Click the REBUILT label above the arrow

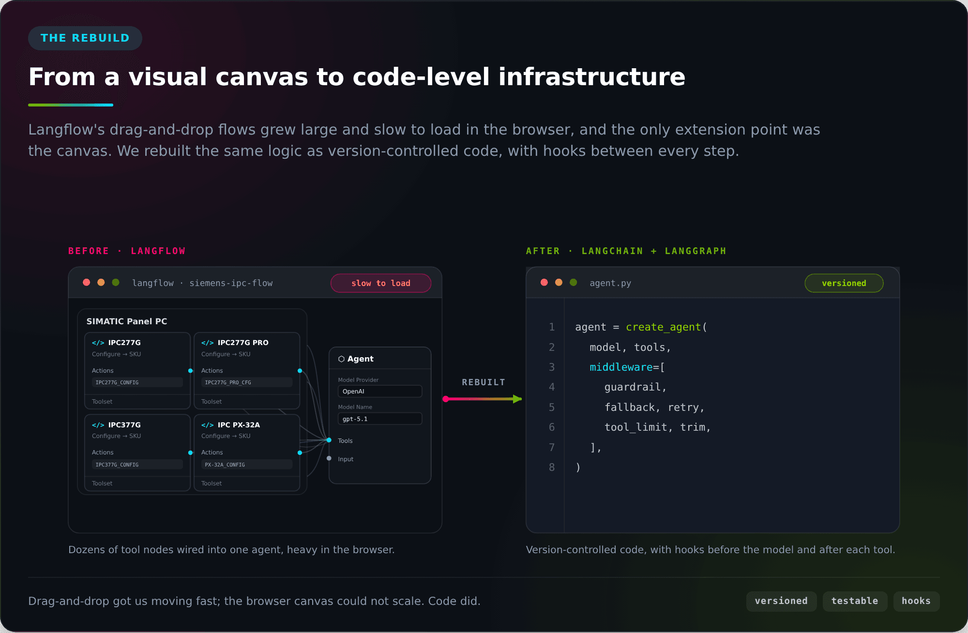pos(484,382)
